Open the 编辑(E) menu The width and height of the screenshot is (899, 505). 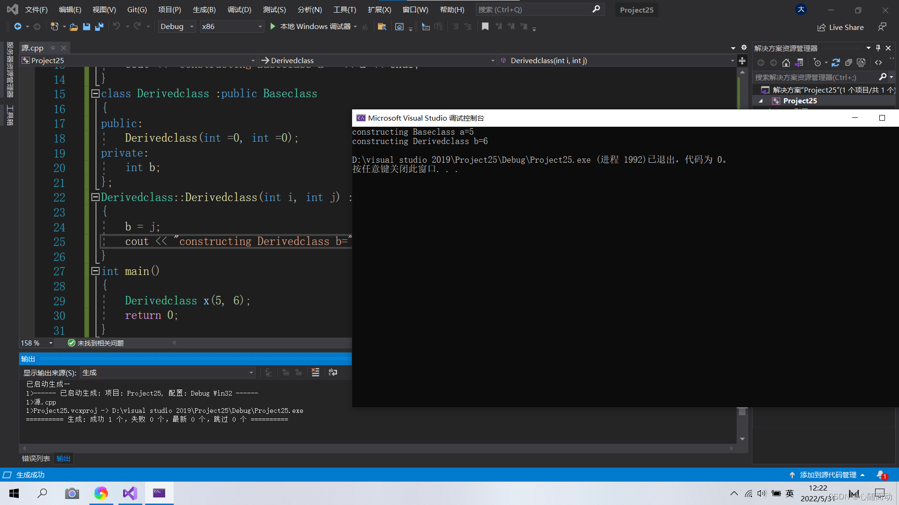coord(70,10)
